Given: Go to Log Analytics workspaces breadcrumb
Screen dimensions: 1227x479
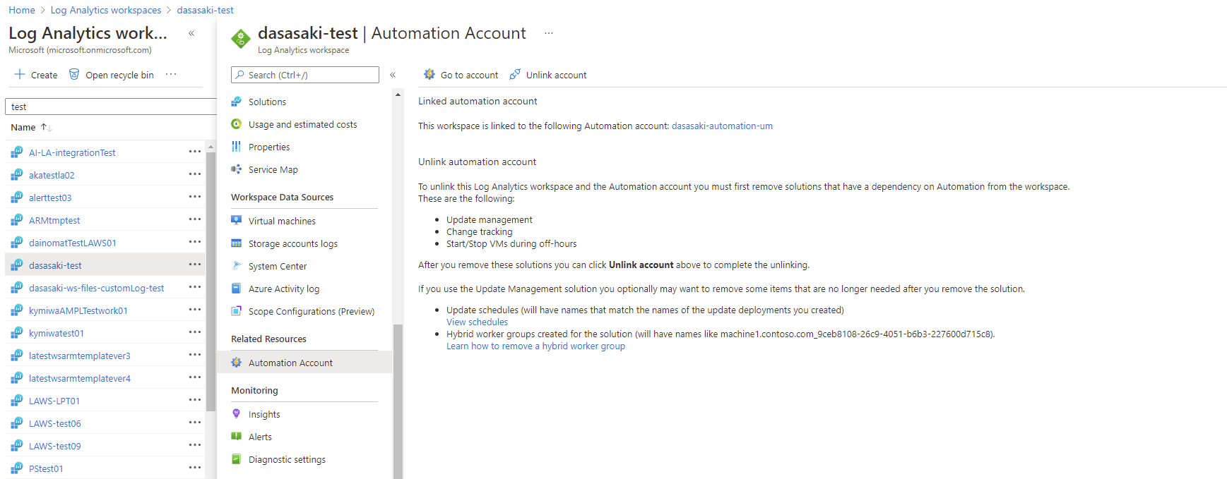Looking at the screenshot, I should click(x=106, y=10).
